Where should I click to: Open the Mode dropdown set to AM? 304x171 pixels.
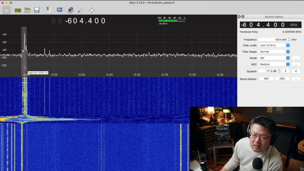(x=274, y=58)
